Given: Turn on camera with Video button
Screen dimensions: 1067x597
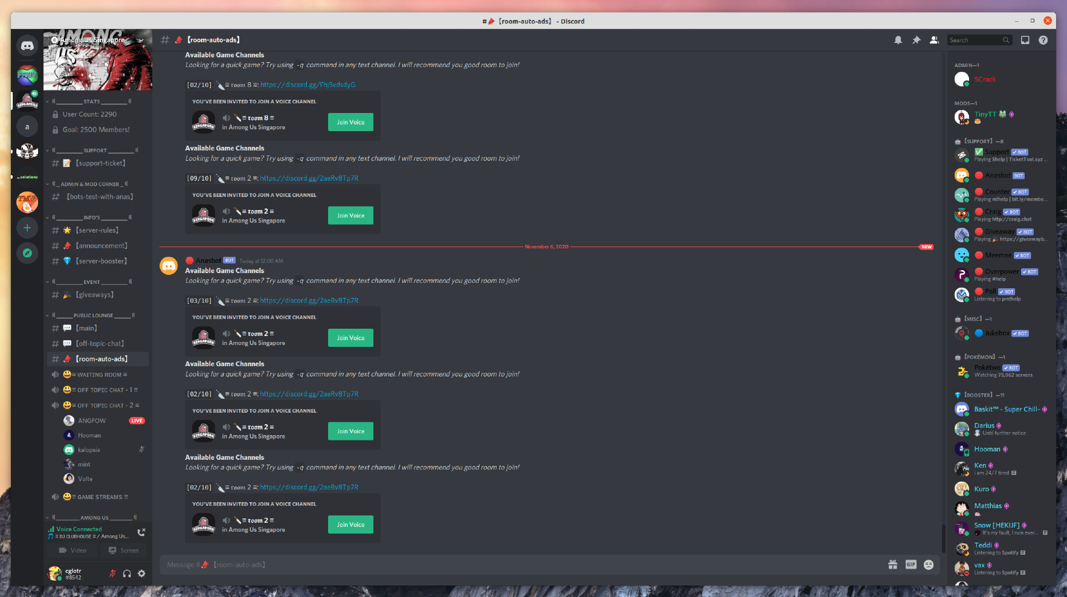Looking at the screenshot, I should coord(73,550).
